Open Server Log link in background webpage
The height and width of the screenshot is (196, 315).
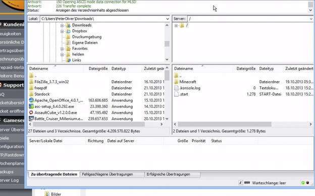click(x=9, y=180)
